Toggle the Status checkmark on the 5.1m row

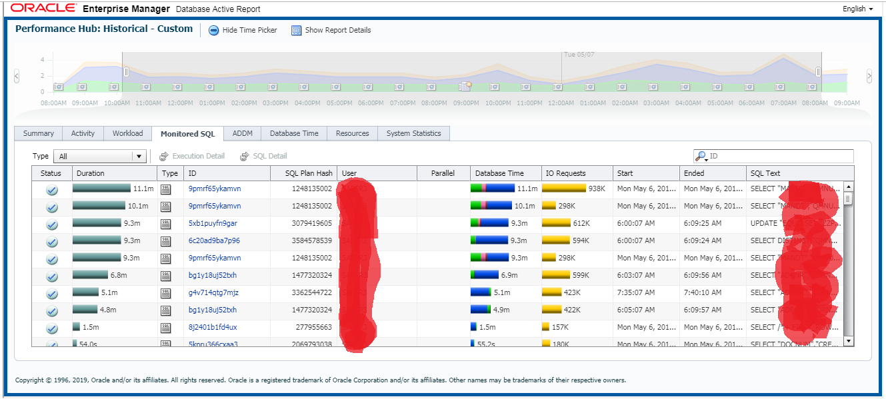51,292
